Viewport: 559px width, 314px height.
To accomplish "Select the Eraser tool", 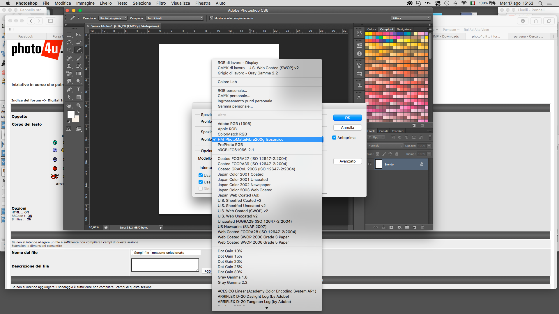I will (69, 74).
